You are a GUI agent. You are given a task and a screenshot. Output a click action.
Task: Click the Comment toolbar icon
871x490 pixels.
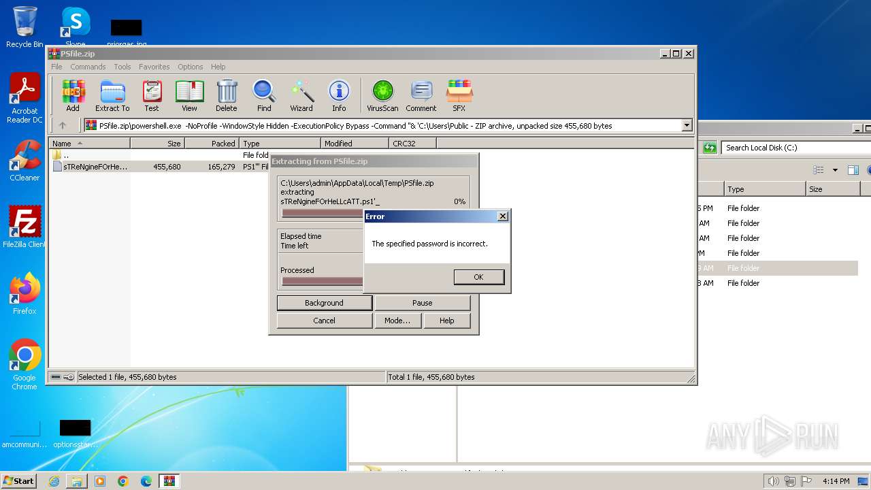pos(421,96)
